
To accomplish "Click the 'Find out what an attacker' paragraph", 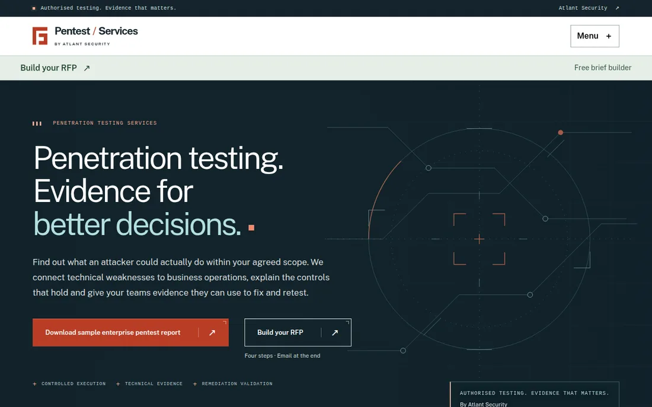I will point(181,277).
